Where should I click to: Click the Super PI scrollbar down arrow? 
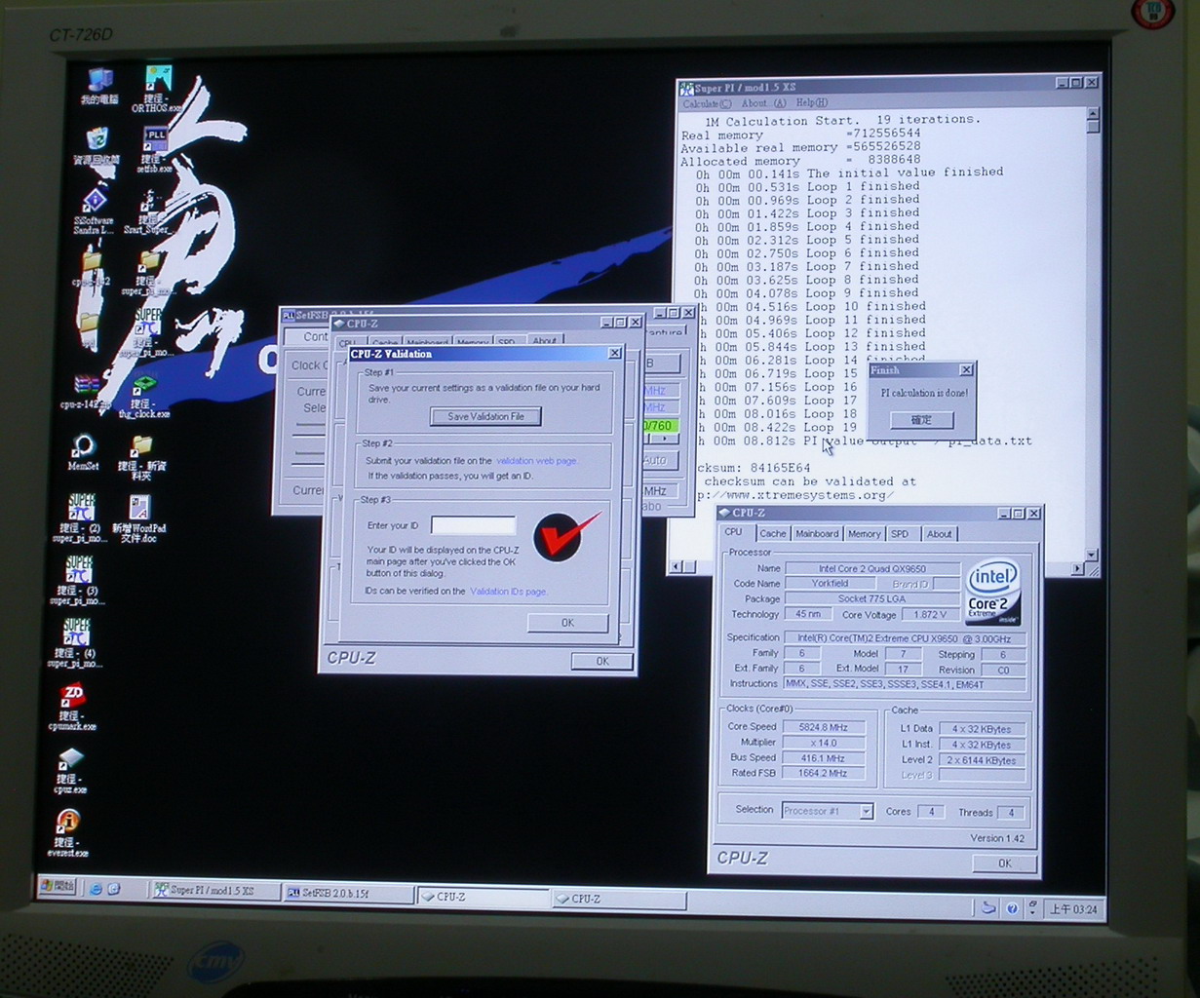(x=1094, y=555)
